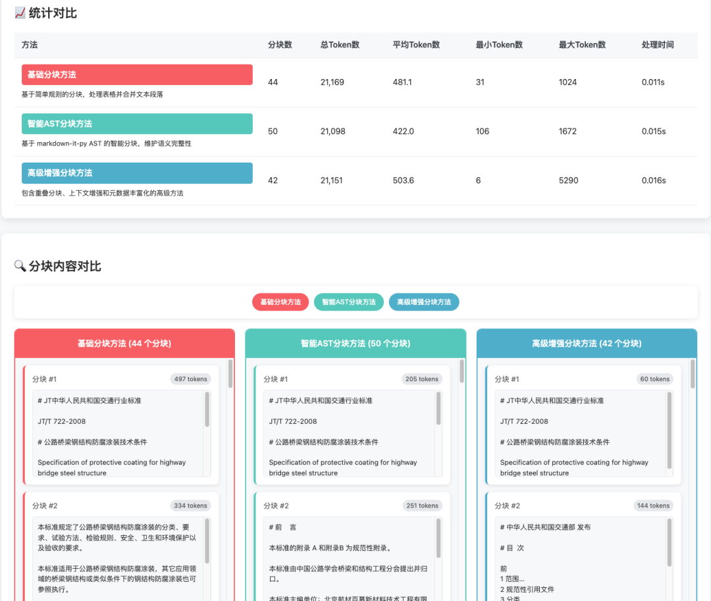711x601 pixels.
Task: Click the 144 tokens badge on 分块 #2
Action: coord(652,505)
